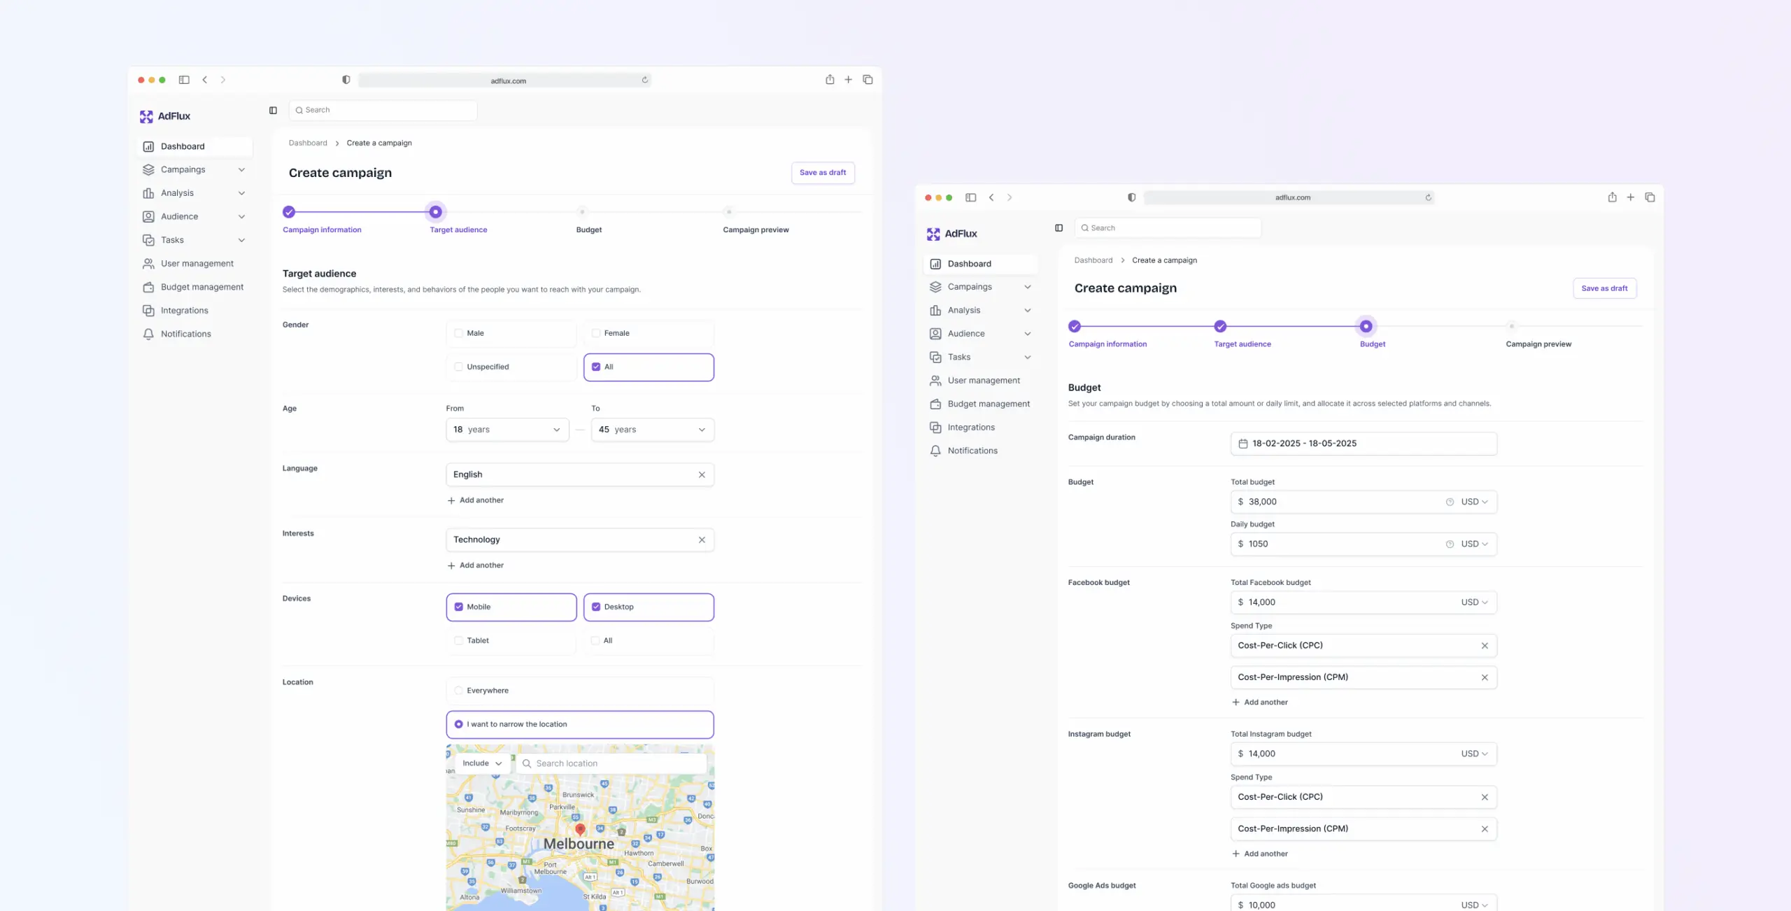Open the age From 18 years dropdown
Screen dimensions: 1791x911
click(x=507, y=430)
